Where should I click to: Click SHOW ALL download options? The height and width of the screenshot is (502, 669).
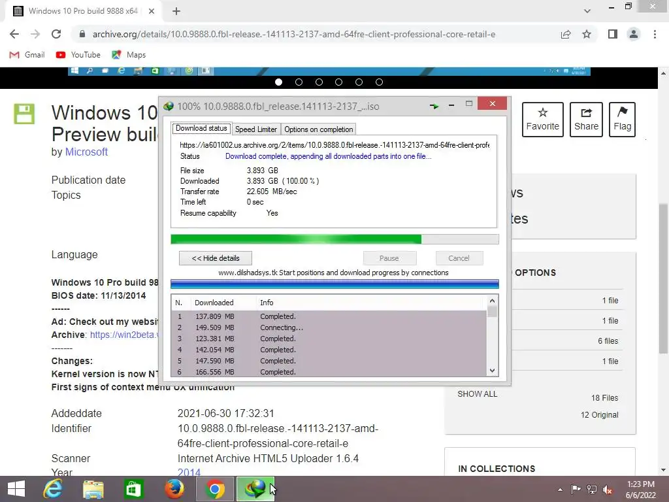[x=478, y=394]
